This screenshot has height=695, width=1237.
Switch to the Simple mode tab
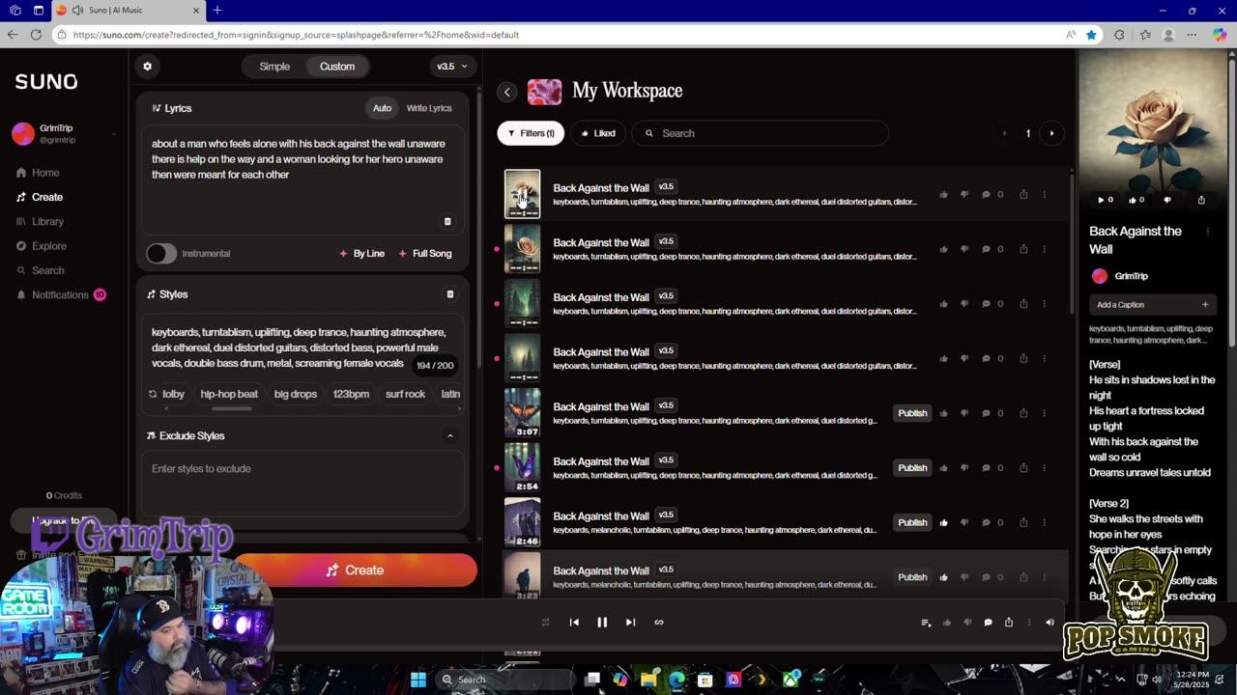point(274,67)
